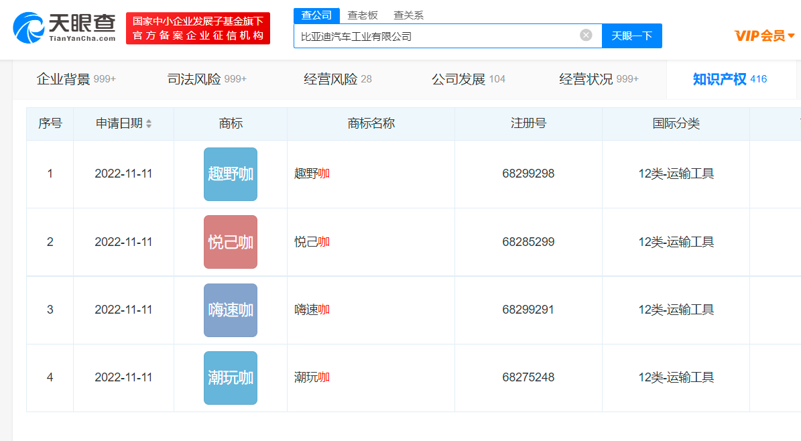The width and height of the screenshot is (801, 441).
Task: Switch to 查关系 search tab
Action: 408,15
